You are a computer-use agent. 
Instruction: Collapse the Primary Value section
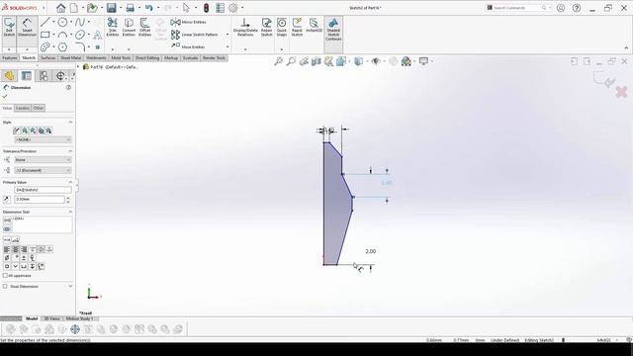pos(70,182)
